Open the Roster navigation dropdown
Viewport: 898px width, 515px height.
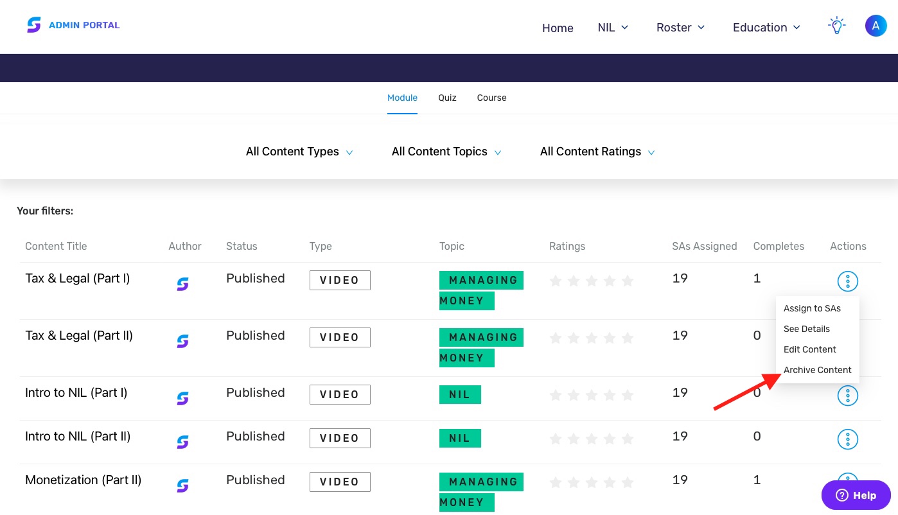point(680,28)
